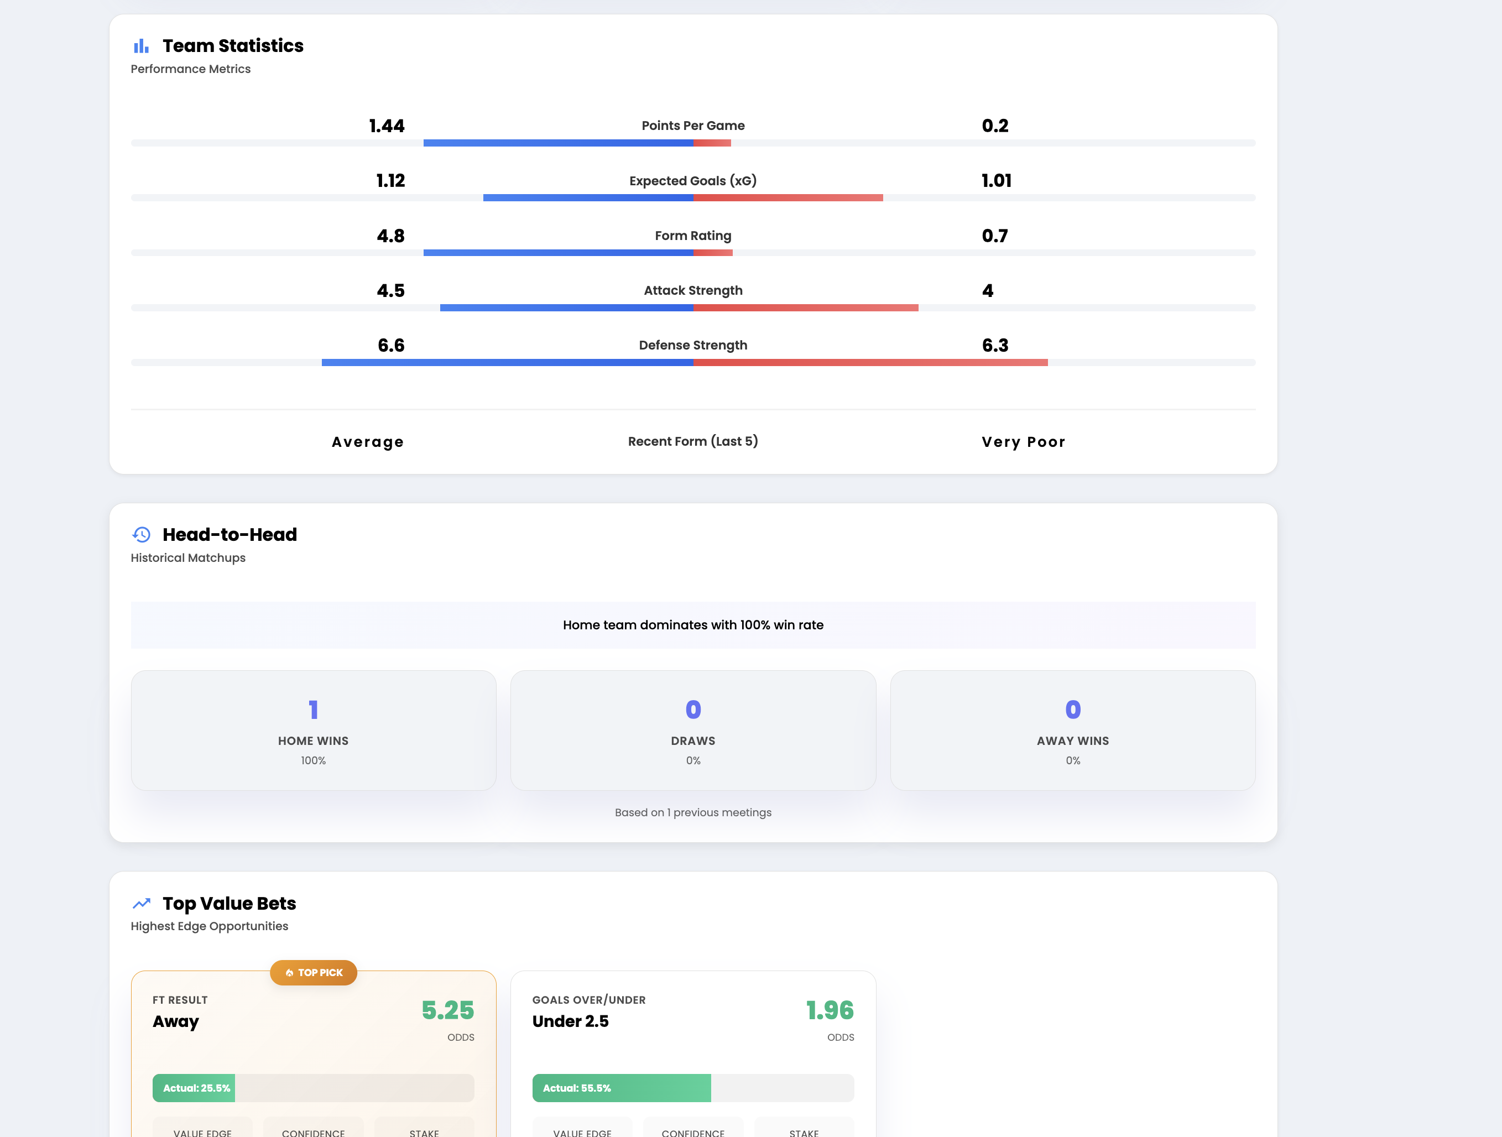The width and height of the screenshot is (1502, 1137).
Task: Click the Actual 25.5% progress bar
Action: coord(313,1088)
